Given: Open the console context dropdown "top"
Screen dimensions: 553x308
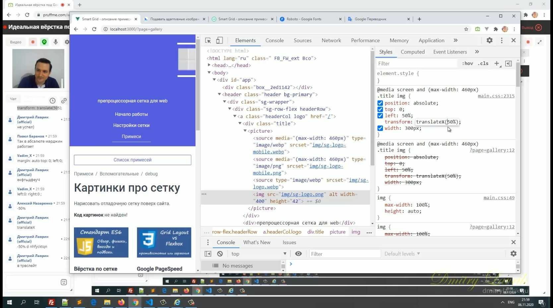Looking at the screenshot, I should [258, 254].
